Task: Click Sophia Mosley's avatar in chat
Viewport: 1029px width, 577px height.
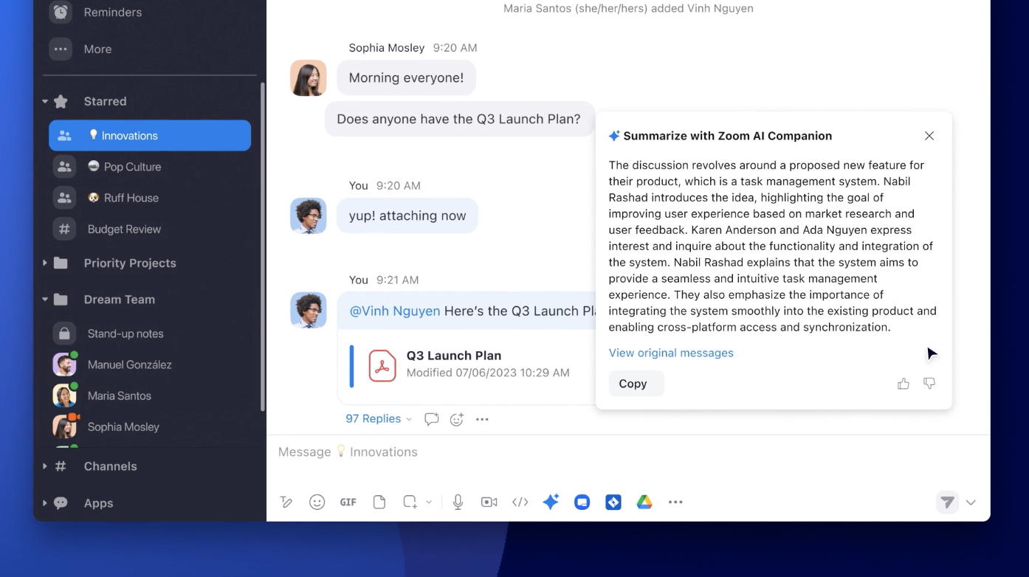Action: (x=309, y=78)
